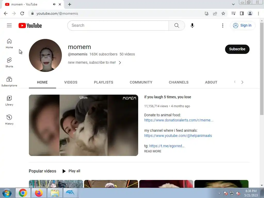Select the HOME channel tab
Image resolution: width=264 pixels, height=198 pixels.
tap(42, 82)
